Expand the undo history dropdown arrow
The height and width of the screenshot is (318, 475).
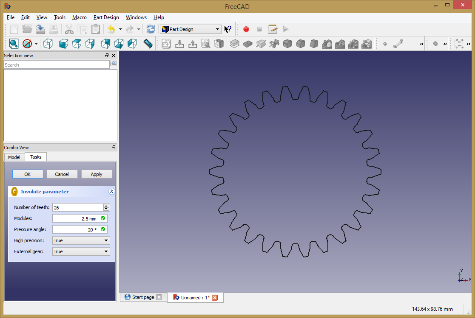coord(120,29)
